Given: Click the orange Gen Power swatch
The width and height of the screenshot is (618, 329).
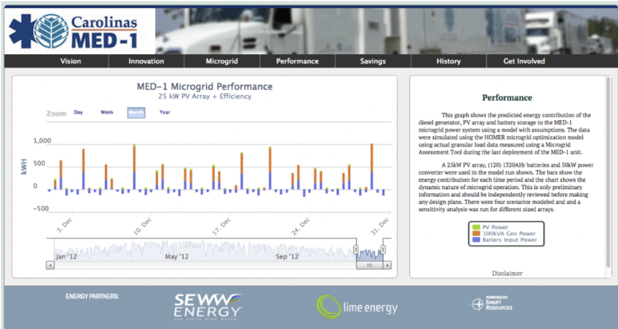Looking at the screenshot, I should tap(476, 233).
